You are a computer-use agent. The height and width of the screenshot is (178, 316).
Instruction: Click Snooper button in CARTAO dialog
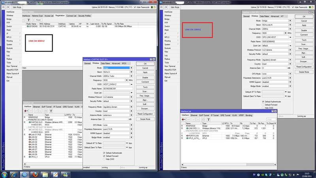pyautogui.click(x=145, y=108)
